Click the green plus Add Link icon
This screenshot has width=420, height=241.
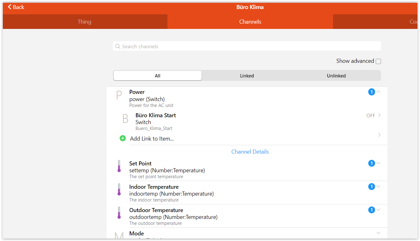[x=123, y=138]
